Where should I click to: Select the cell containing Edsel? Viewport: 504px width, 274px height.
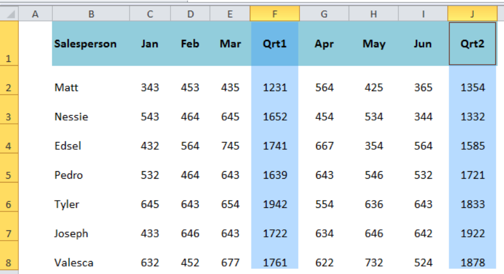click(91, 139)
